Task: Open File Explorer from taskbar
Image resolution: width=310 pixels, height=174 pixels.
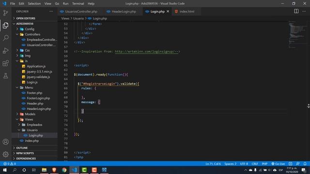Action: (44, 170)
